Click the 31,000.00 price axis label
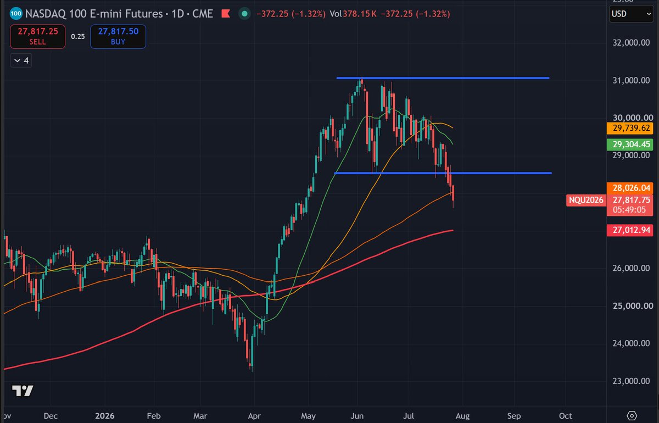 coord(632,80)
